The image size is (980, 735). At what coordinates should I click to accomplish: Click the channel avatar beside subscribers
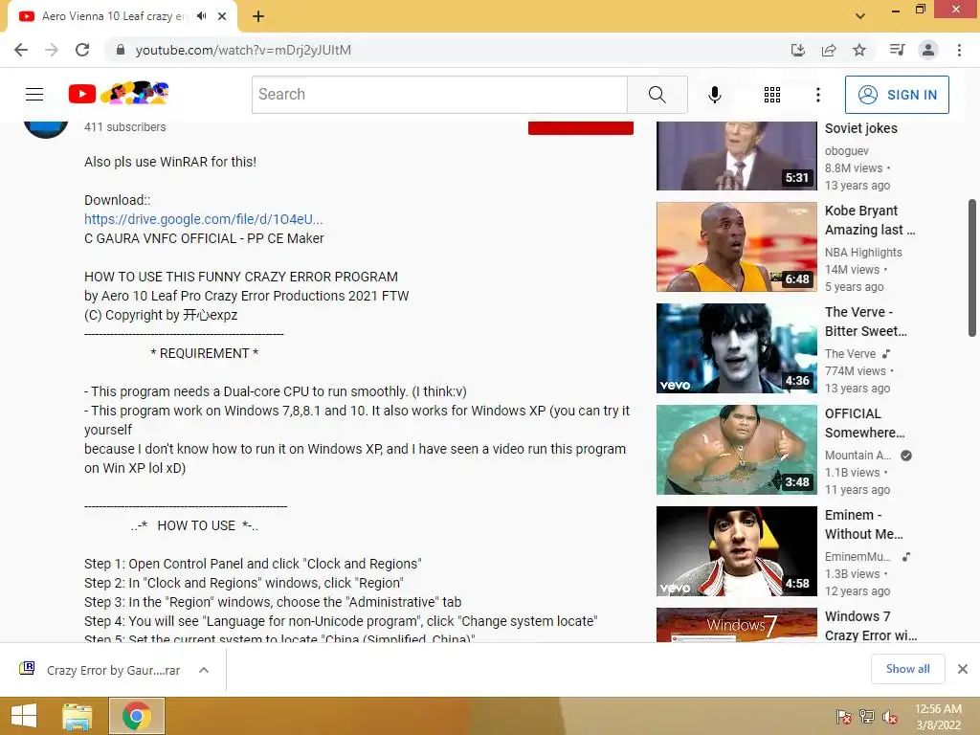click(46, 129)
